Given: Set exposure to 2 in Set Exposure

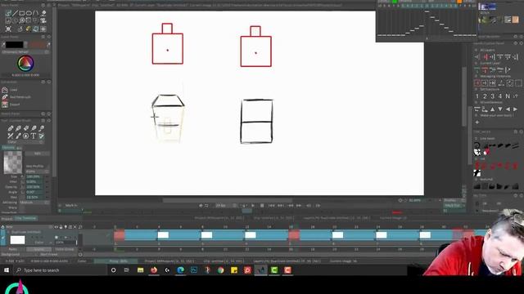Looking at the screenshot, I should pos(485,96).
